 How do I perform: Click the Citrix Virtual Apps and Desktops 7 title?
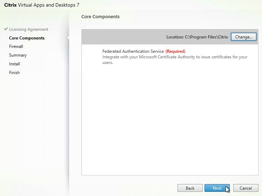click(x=42, y=5)
